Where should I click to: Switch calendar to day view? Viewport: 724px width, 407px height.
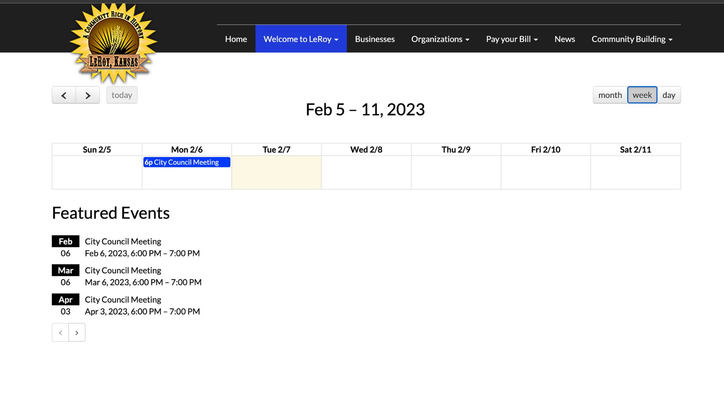(x=669, y=95)
